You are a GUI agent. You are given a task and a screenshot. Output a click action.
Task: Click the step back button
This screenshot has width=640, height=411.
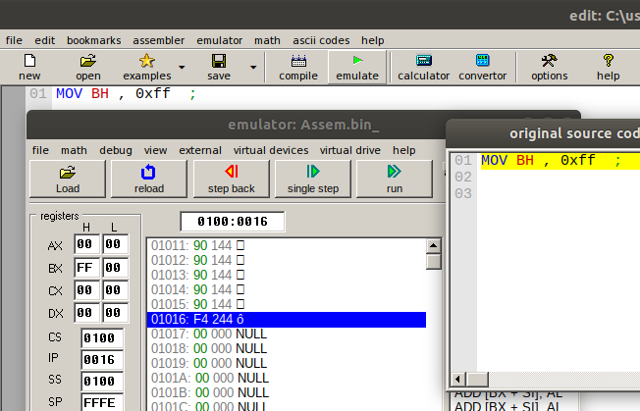(x=232, y=180)
